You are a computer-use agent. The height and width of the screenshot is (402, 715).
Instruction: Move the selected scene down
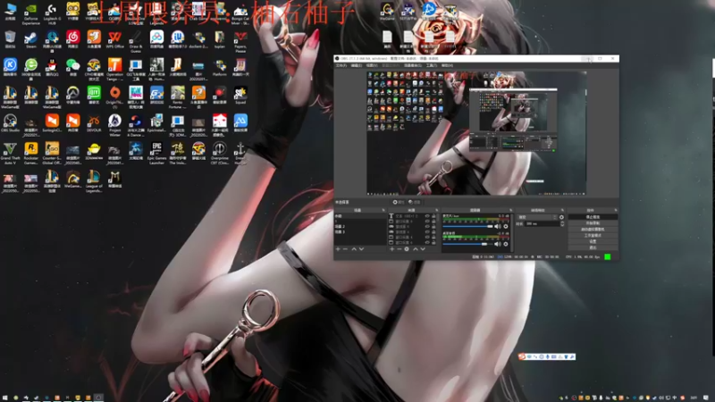tap(362, 249)
